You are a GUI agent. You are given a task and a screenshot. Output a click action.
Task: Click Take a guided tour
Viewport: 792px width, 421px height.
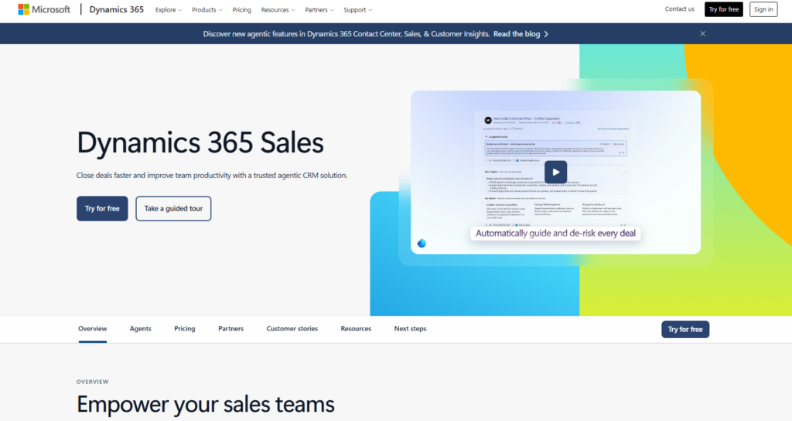[x=173, y=208]
